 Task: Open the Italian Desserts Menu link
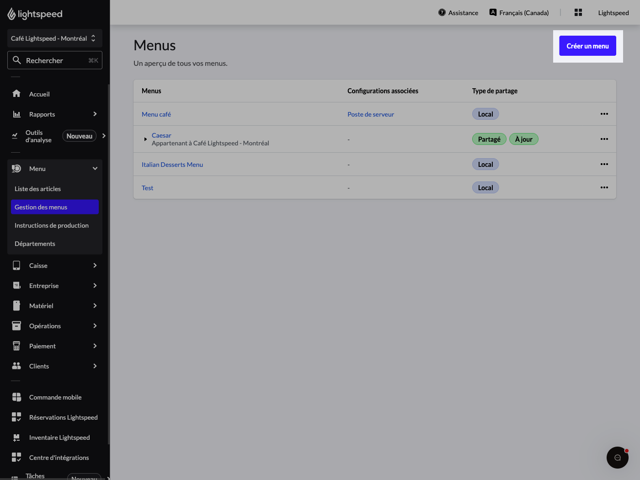tap(172, 165)
